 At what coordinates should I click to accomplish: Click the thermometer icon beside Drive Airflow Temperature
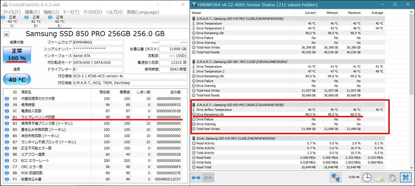[193, 110]
